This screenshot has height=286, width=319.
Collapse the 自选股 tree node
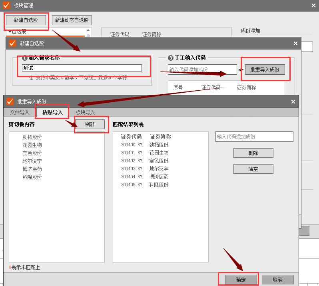pos(10,31)
